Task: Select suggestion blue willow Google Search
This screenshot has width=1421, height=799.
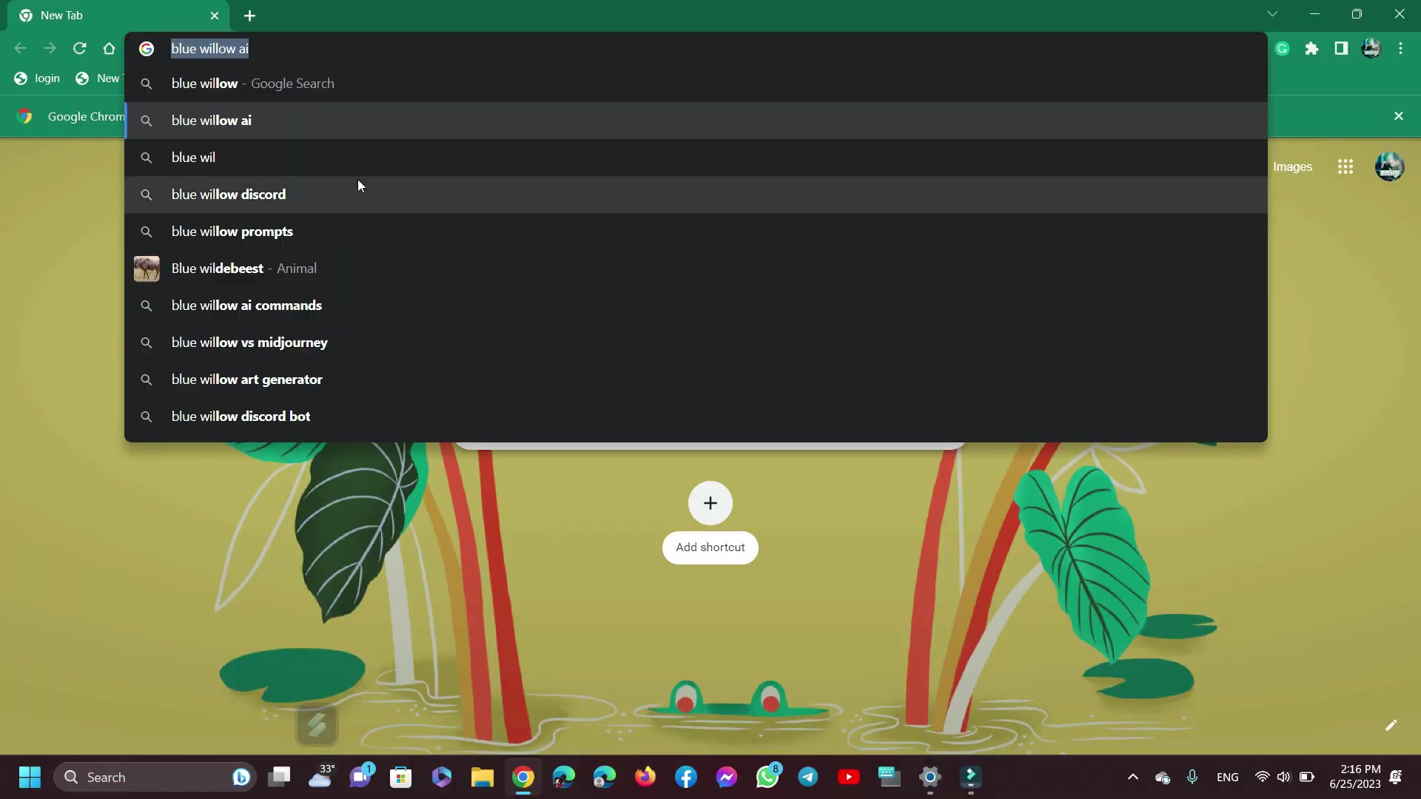Action: tap(696, 84)
